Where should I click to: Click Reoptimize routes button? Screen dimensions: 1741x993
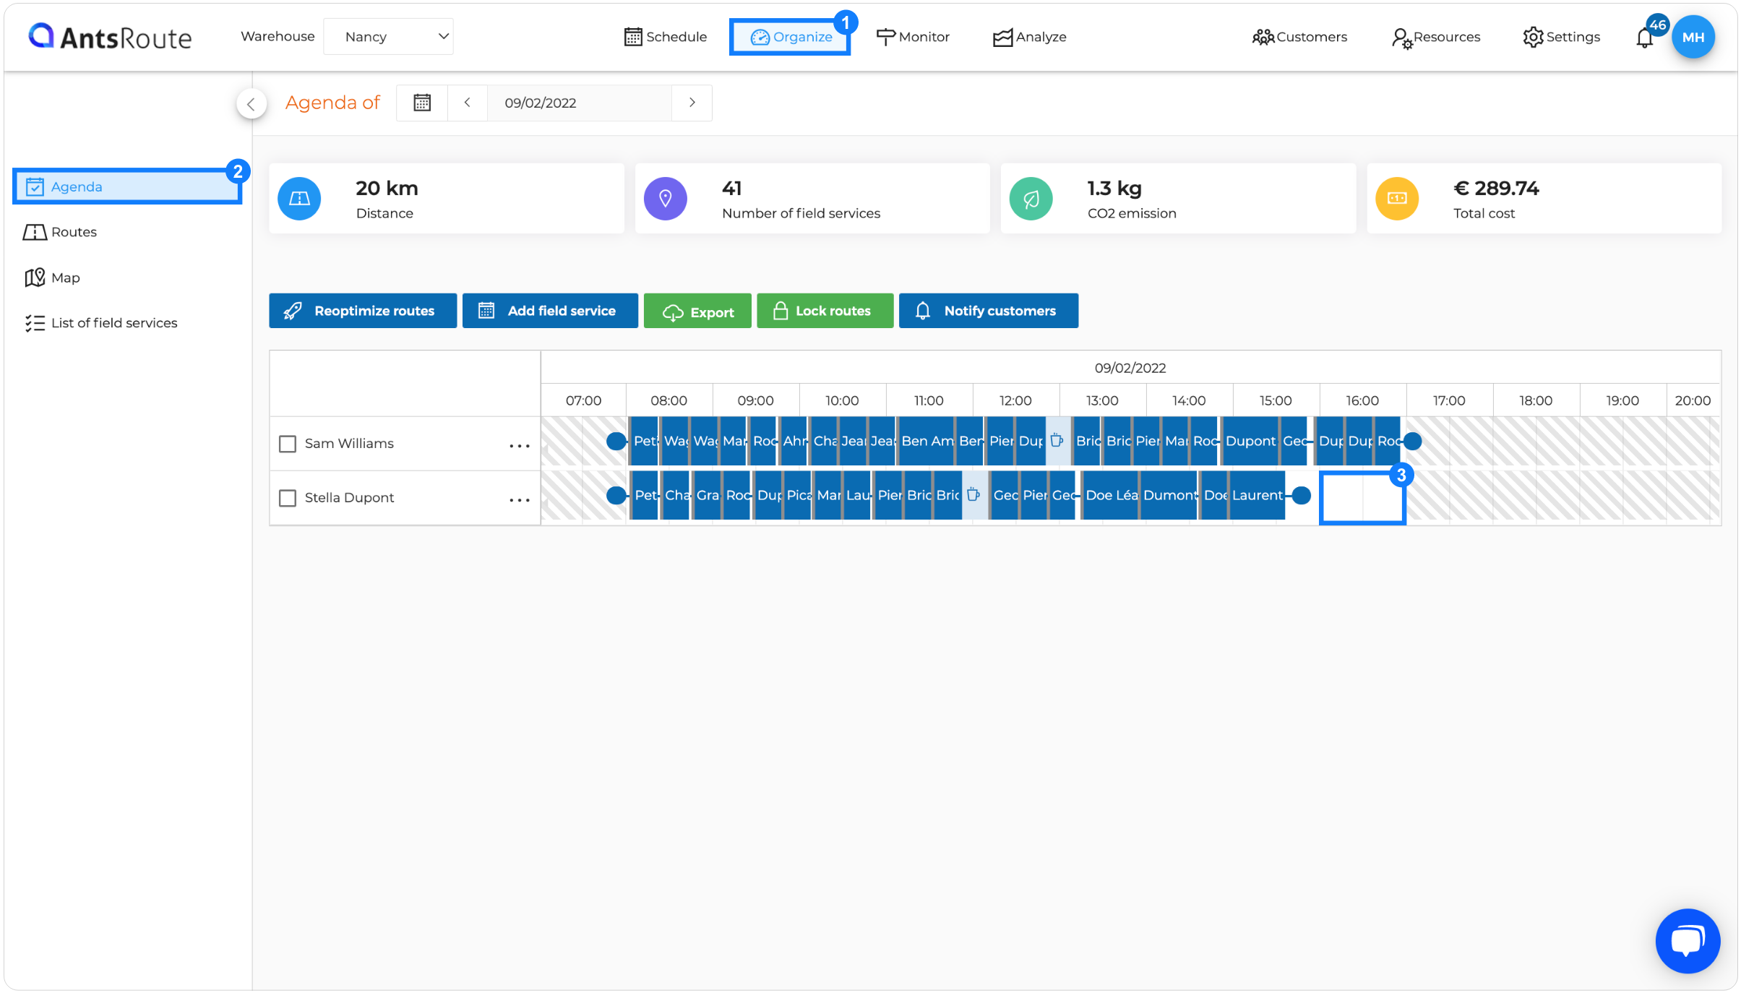363,311
